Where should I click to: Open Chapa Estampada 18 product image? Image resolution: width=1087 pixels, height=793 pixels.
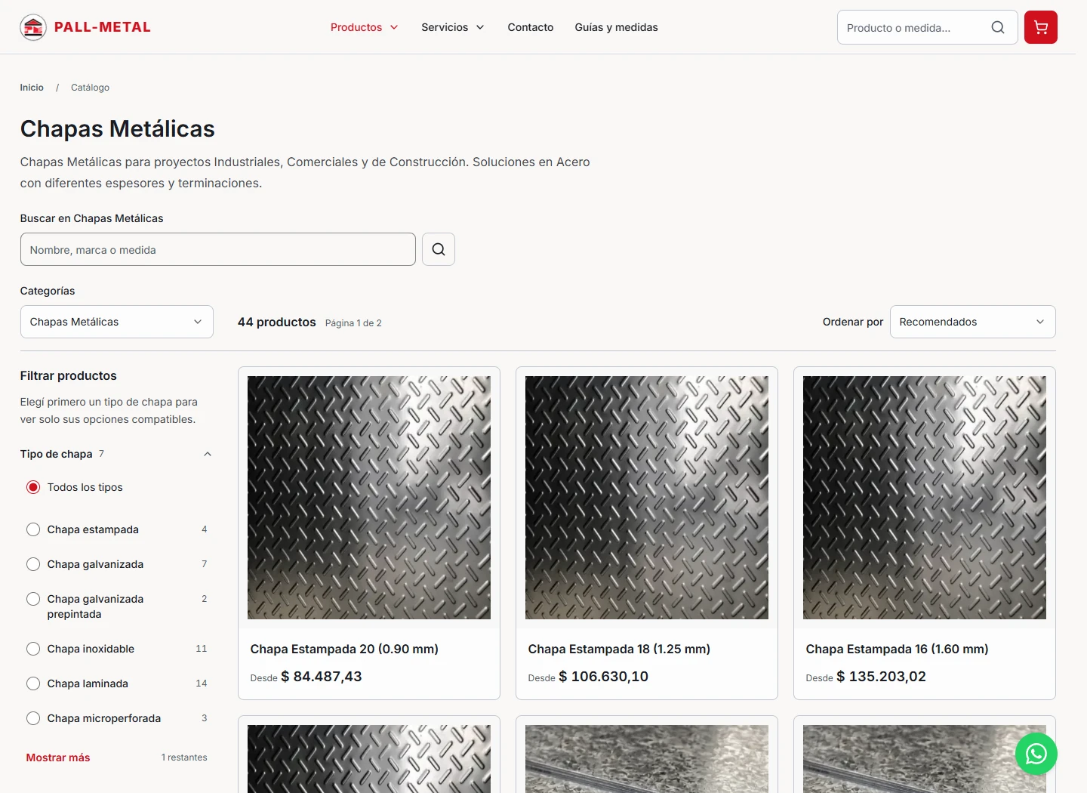(647, 498)
